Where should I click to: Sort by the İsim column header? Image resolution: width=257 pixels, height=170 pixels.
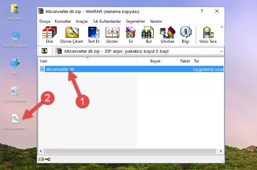88,61
